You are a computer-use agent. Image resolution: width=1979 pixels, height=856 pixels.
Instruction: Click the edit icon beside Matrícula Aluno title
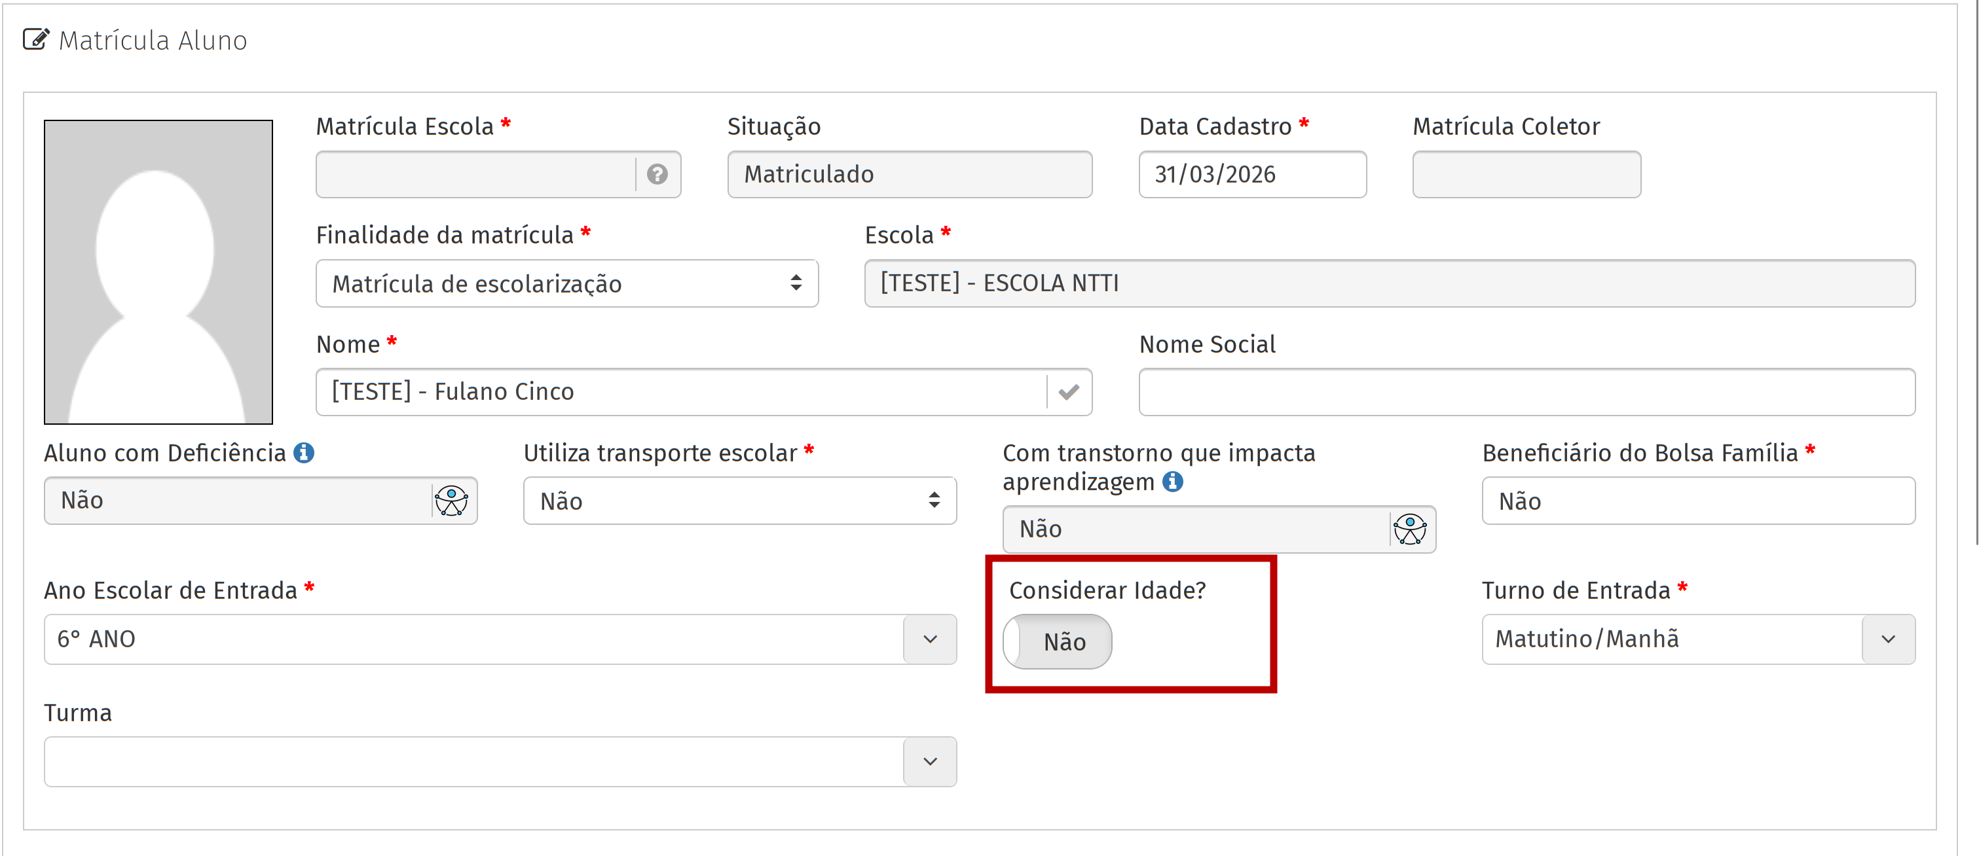pos(36,39)
